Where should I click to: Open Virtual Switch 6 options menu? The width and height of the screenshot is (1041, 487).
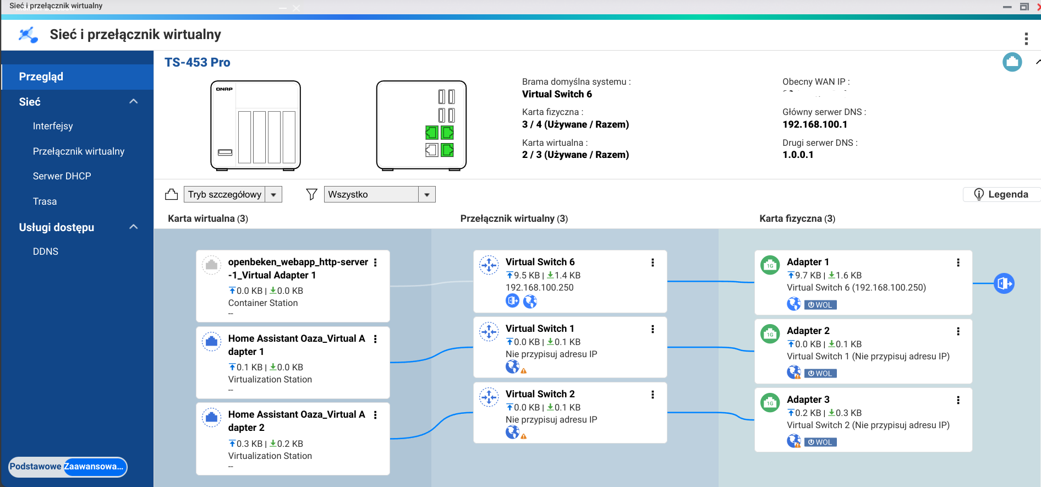(653, 262)
